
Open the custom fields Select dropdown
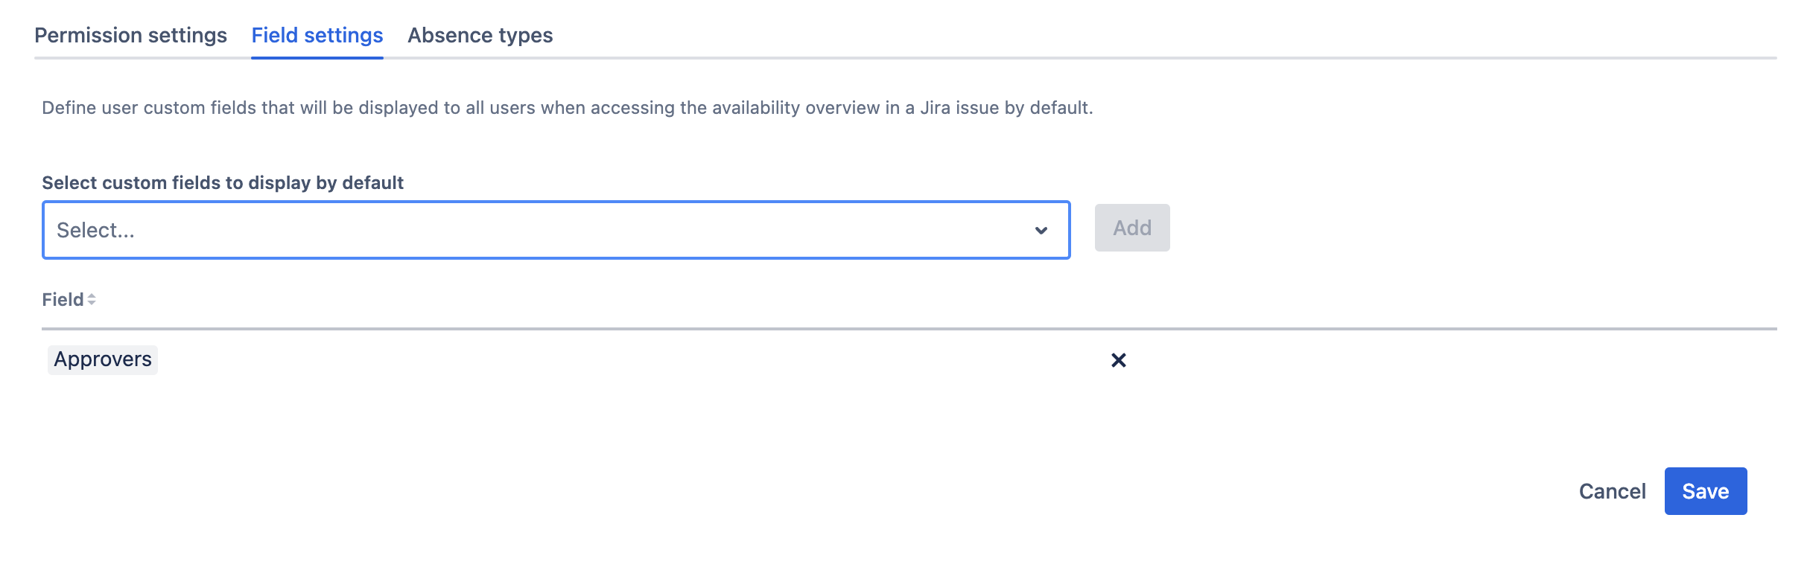click(556, 230)
